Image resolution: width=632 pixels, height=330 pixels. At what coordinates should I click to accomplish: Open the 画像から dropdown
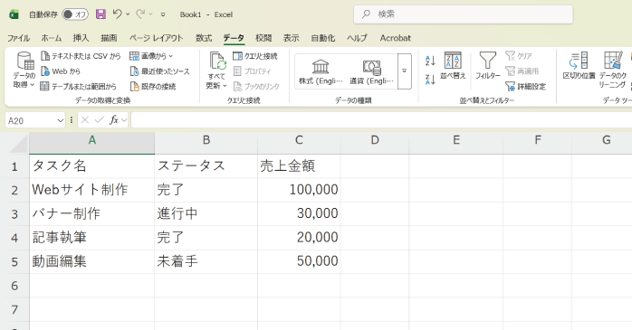click(151, 56)
